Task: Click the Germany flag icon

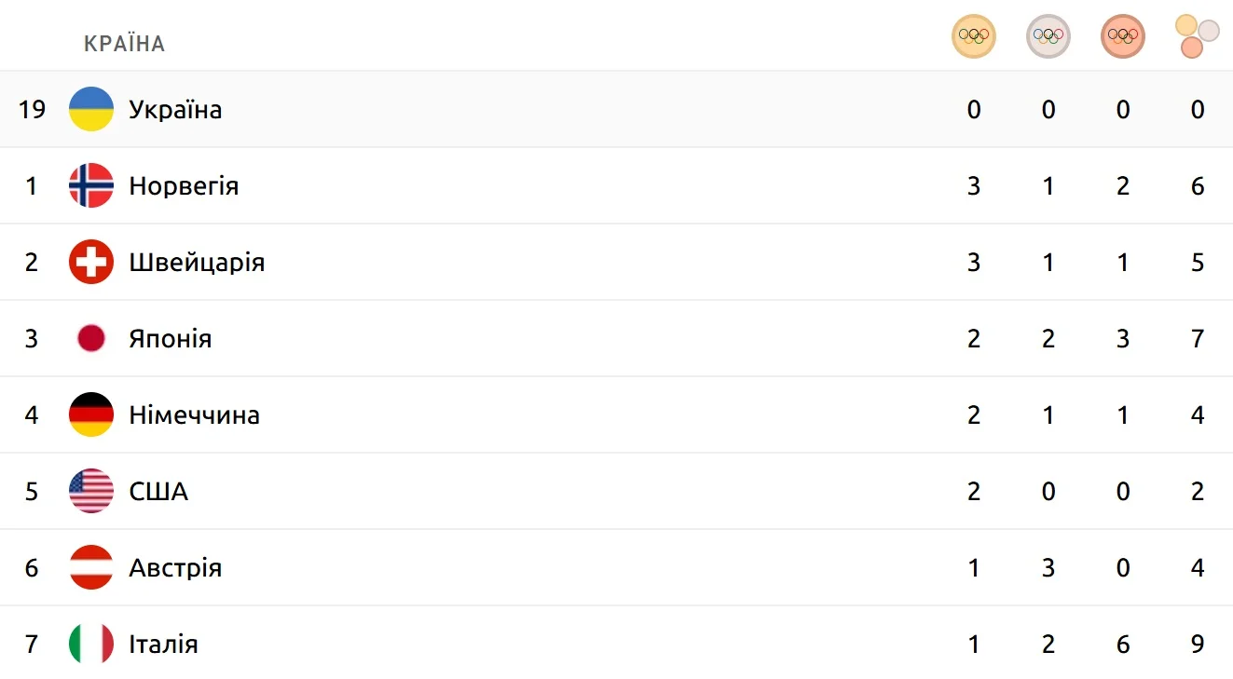Action: pos(91,414)
